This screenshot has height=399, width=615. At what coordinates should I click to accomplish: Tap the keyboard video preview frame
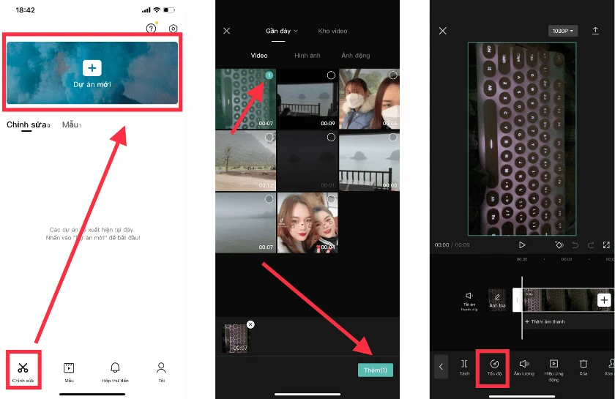(x=522, y=139)
